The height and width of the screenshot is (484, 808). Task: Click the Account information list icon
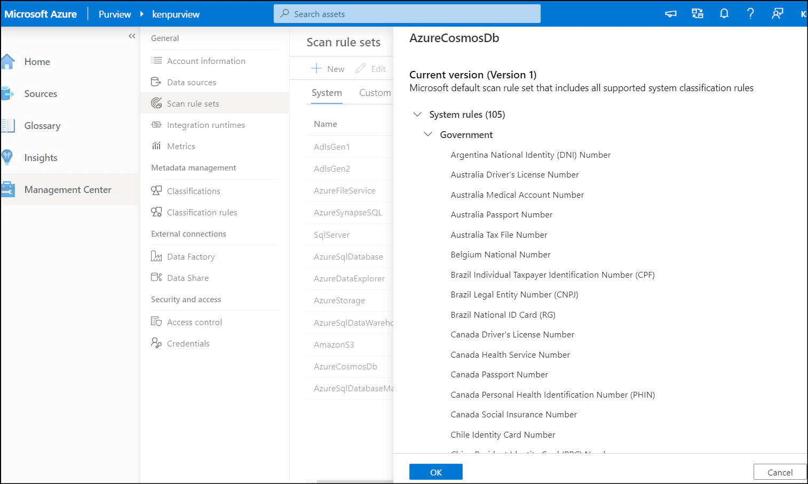156,61
